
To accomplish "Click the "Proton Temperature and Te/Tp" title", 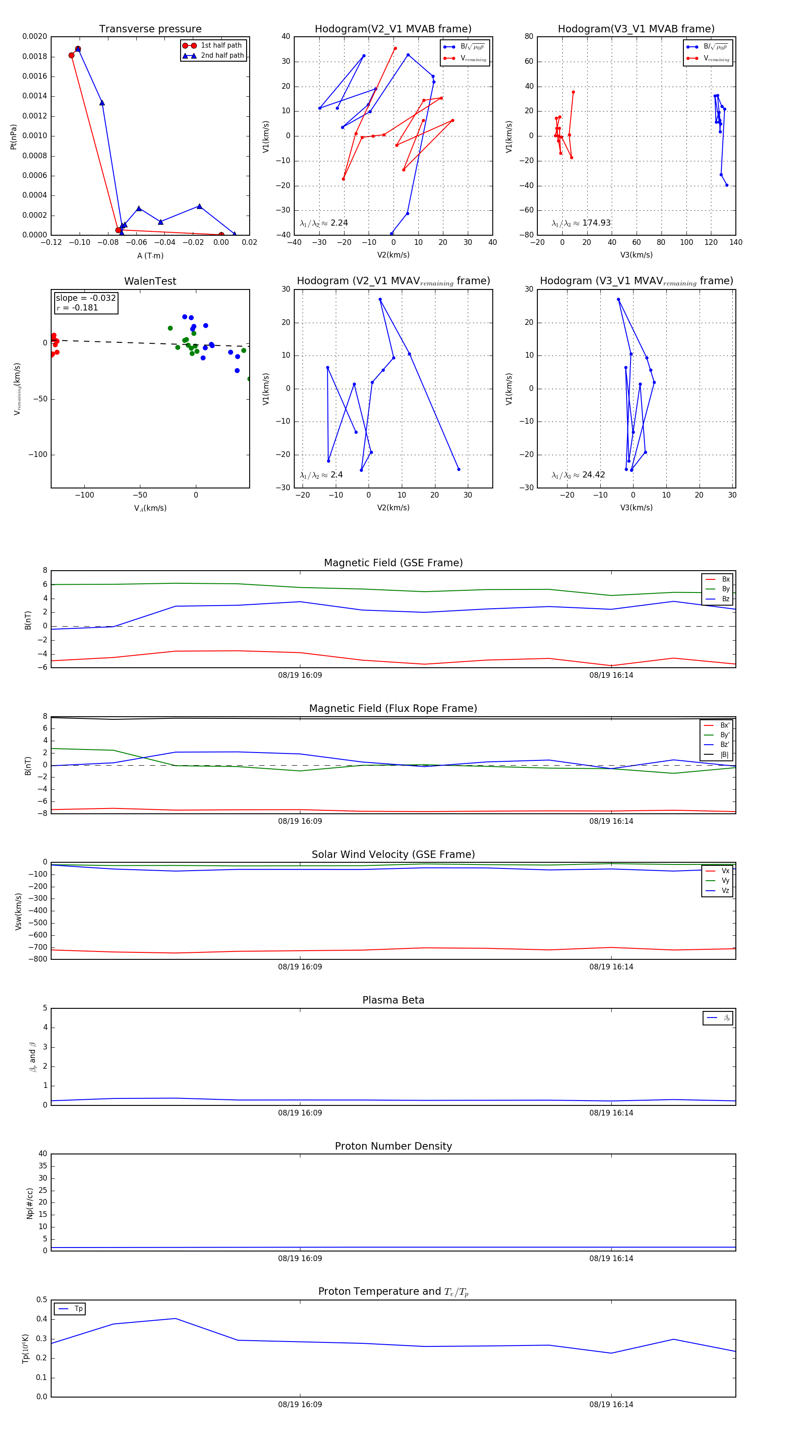I will click(393, 1292).
